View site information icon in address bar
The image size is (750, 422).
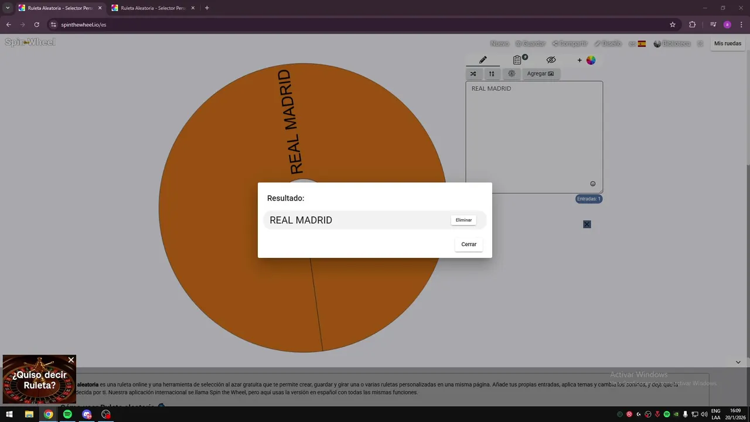[x=53, y=25]
